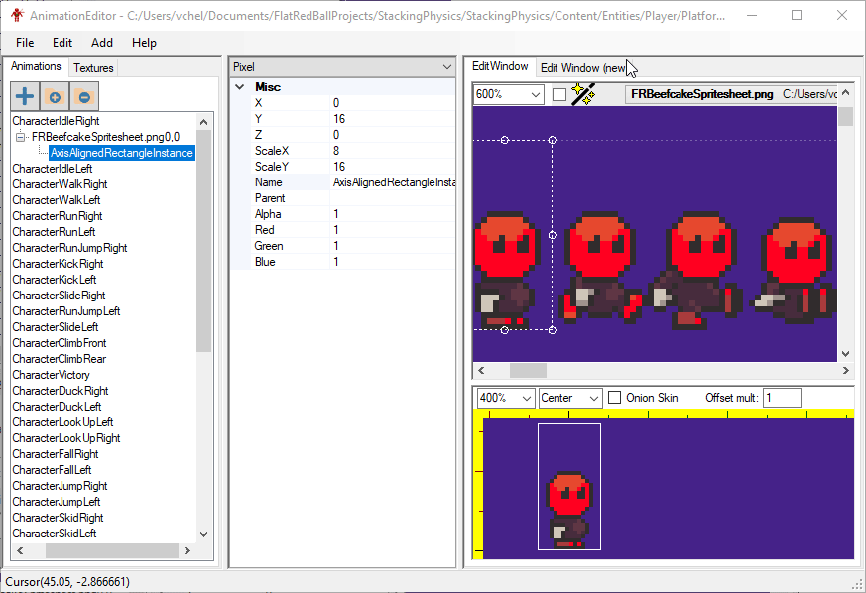
Task: Click the blue plus add animation button
Action: click(x=25, y=96)
